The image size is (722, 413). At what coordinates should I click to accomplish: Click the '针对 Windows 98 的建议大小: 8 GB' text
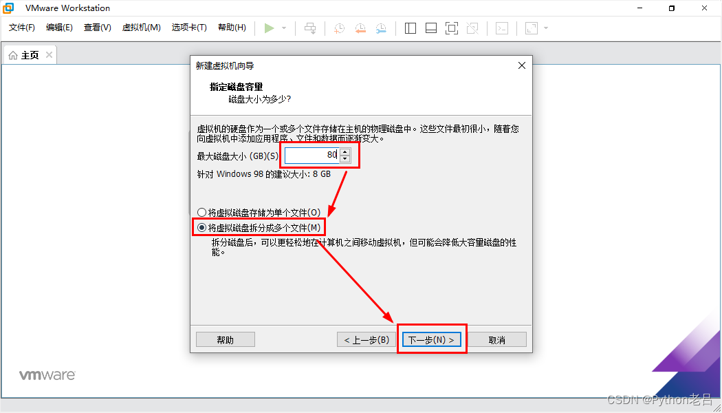pos(264,174)
